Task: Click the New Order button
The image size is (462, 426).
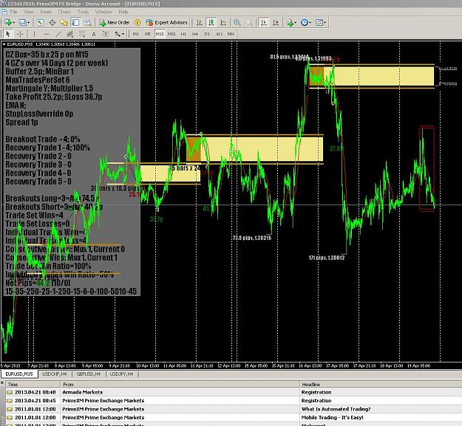Action: pyautogui.click(x=115, y=23)
